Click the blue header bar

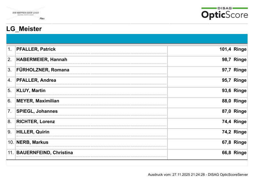pyautogui.click(x=127, y=38)
